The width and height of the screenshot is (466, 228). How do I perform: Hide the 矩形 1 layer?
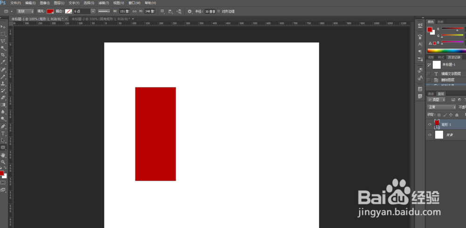[430, 124]
